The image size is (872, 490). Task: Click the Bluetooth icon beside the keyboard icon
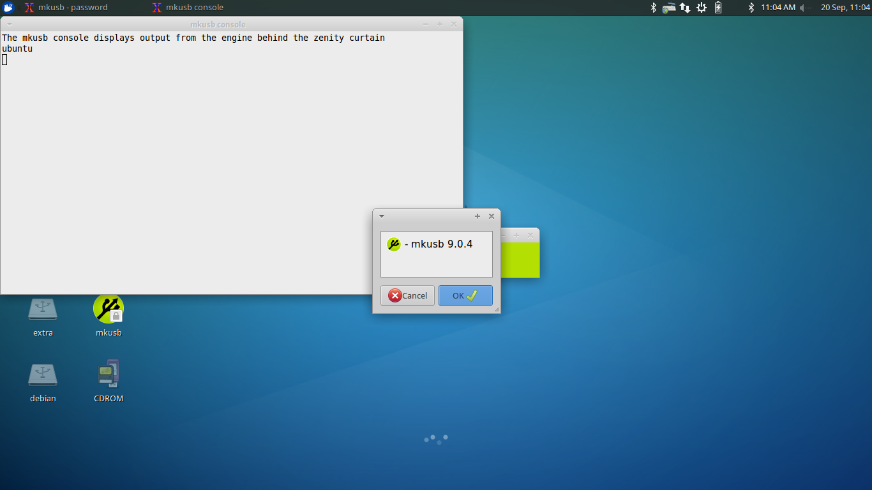pyautogui.click(x=653, y=8)
